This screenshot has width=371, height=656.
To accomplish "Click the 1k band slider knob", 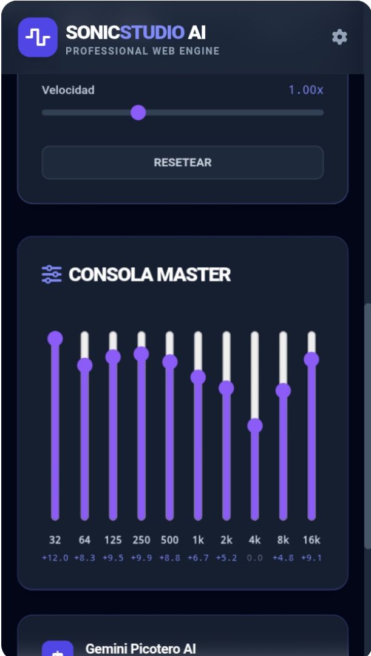I will coord(198,377).
